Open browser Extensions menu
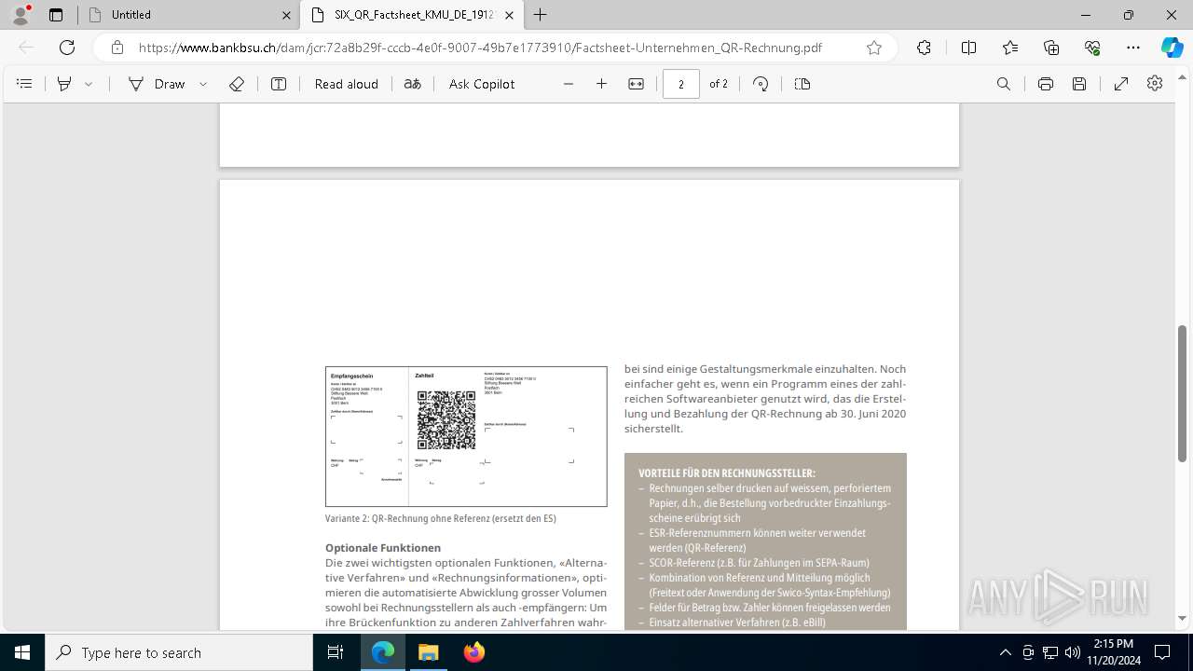 point(924,48)
